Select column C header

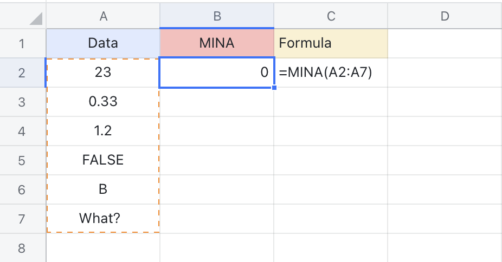331,17
